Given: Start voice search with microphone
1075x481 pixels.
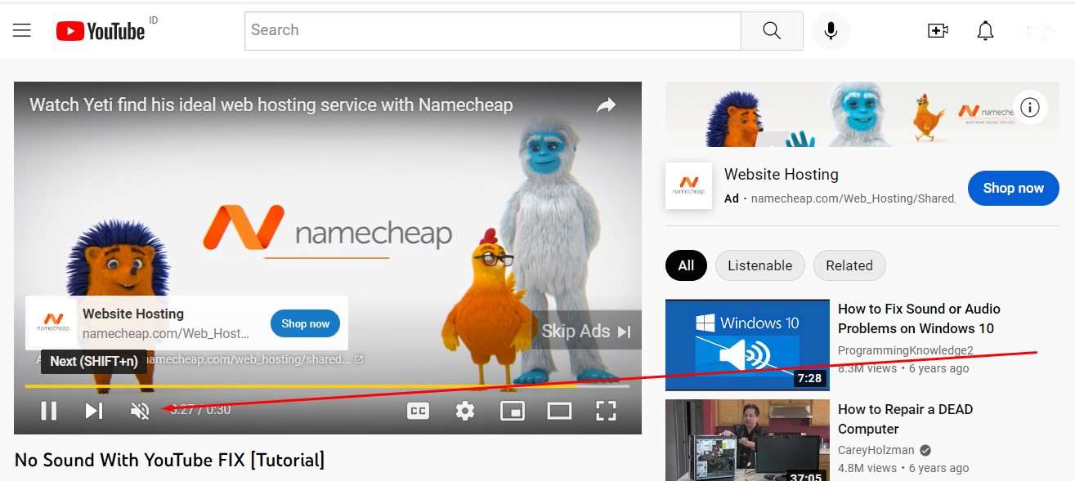Looking at the screenshot, I should 831,31.
